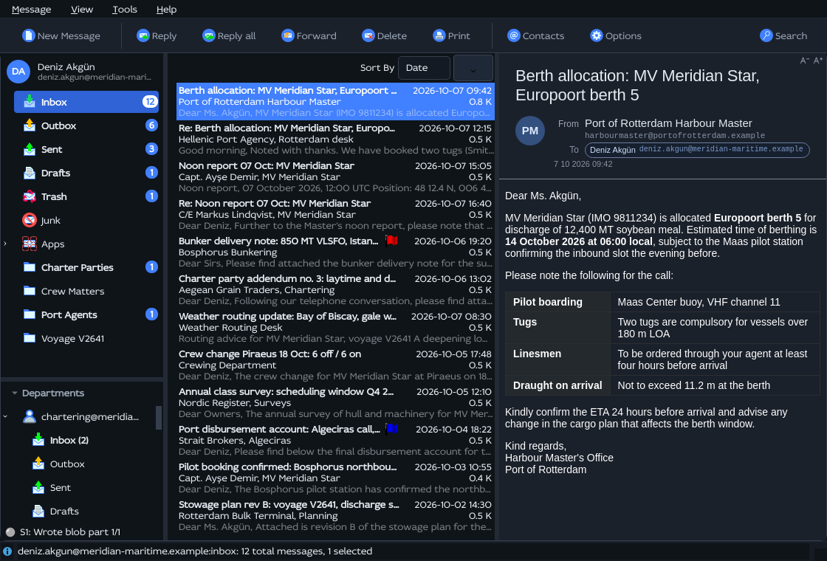Screen dimensions: 827x561
Task: Open the Trash folder
Action: click(86, 196)
